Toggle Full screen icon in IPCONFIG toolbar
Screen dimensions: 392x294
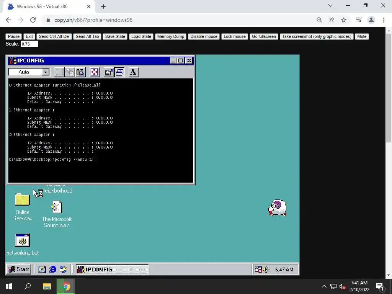94,72
